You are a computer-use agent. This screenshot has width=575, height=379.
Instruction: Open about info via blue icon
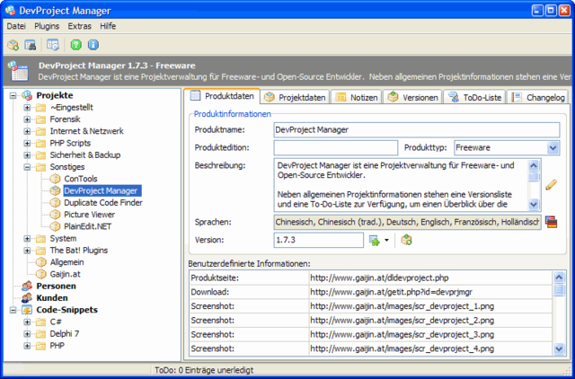click(x=93, y=45)
